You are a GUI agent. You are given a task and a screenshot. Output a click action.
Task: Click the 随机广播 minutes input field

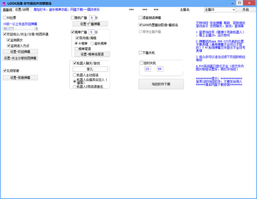92,18
